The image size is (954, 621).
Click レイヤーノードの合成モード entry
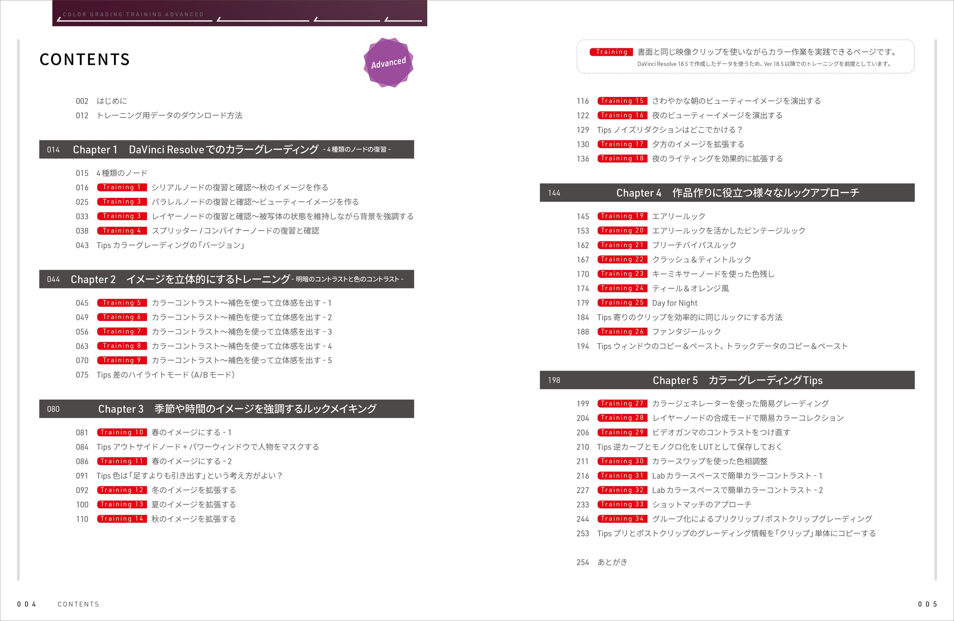pos(710,418)
